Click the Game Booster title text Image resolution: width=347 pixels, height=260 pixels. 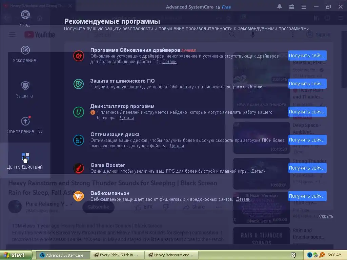click(x=108, y=165)
